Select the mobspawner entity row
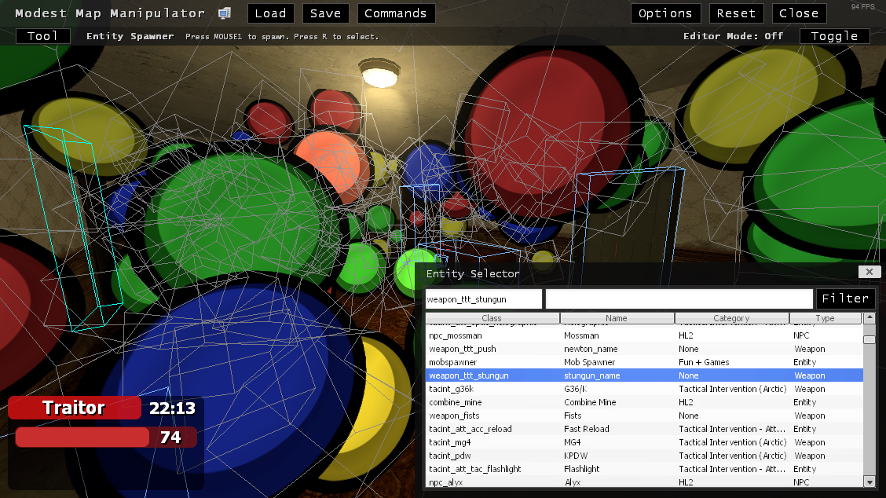Image resolution: width=886 pixels, height=498 pixels. (x=644, y=362)
